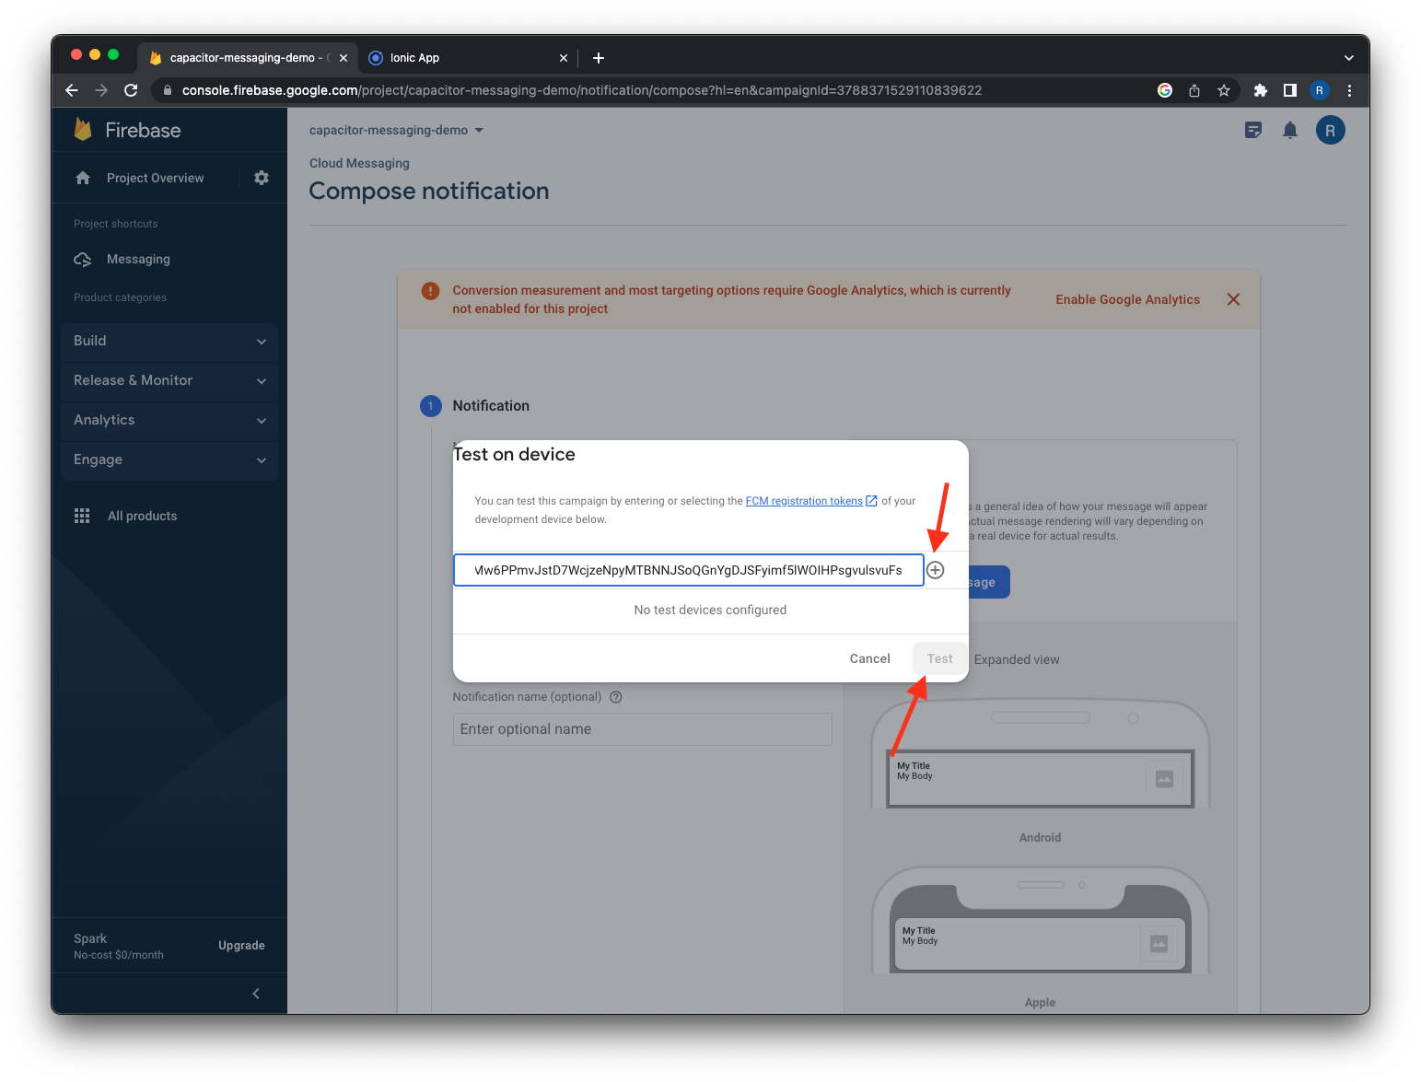This screenshot has width=1421, height=1082.
Task: Open Firebase release notes icon
Action: [1253, 130]
